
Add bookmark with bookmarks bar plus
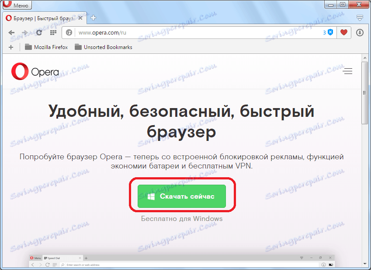pos(11,47)
